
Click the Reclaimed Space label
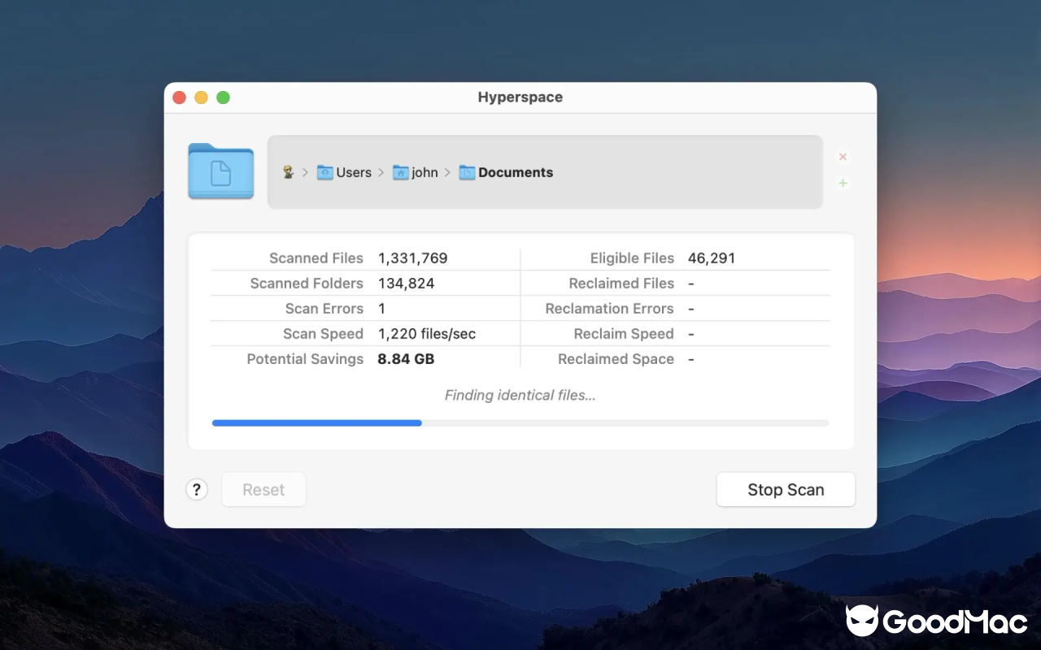(x=616, y=359)
